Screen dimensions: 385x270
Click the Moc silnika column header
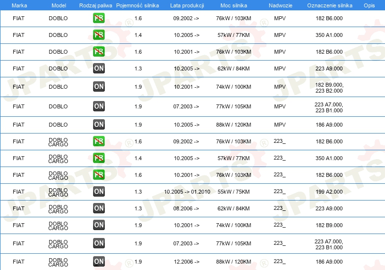click(233, 5)
